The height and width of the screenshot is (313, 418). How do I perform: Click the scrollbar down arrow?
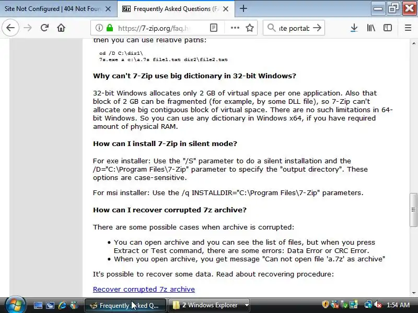coord(414,293)
